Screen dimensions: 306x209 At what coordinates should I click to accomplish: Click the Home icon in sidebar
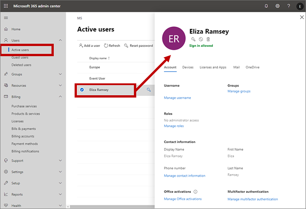click(x=6, y=29)
